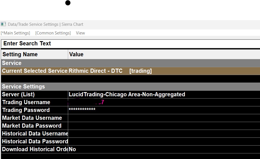The width and height of the screenshot is (260, 159).
Task: Toggle the Download Historical Orders No value
Action: (x=164, y=149)
